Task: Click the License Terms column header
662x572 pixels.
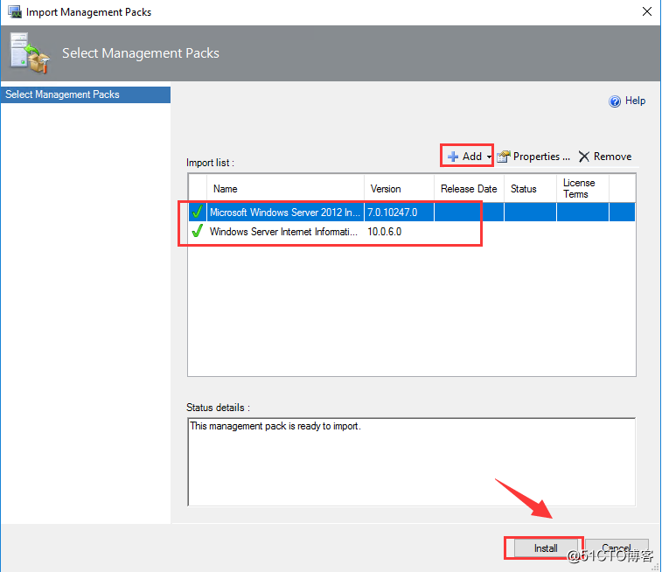Action: (582, 189)
